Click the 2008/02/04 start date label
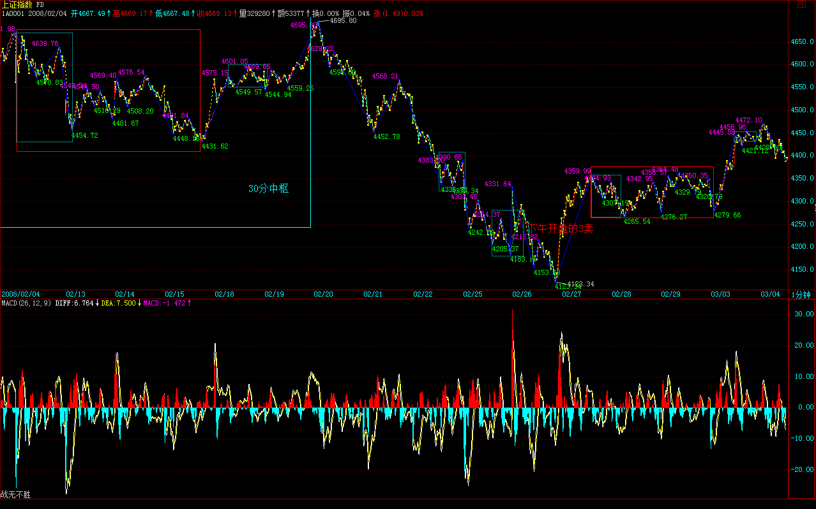The width and height of the screenshot is (816, 509). 20,294
